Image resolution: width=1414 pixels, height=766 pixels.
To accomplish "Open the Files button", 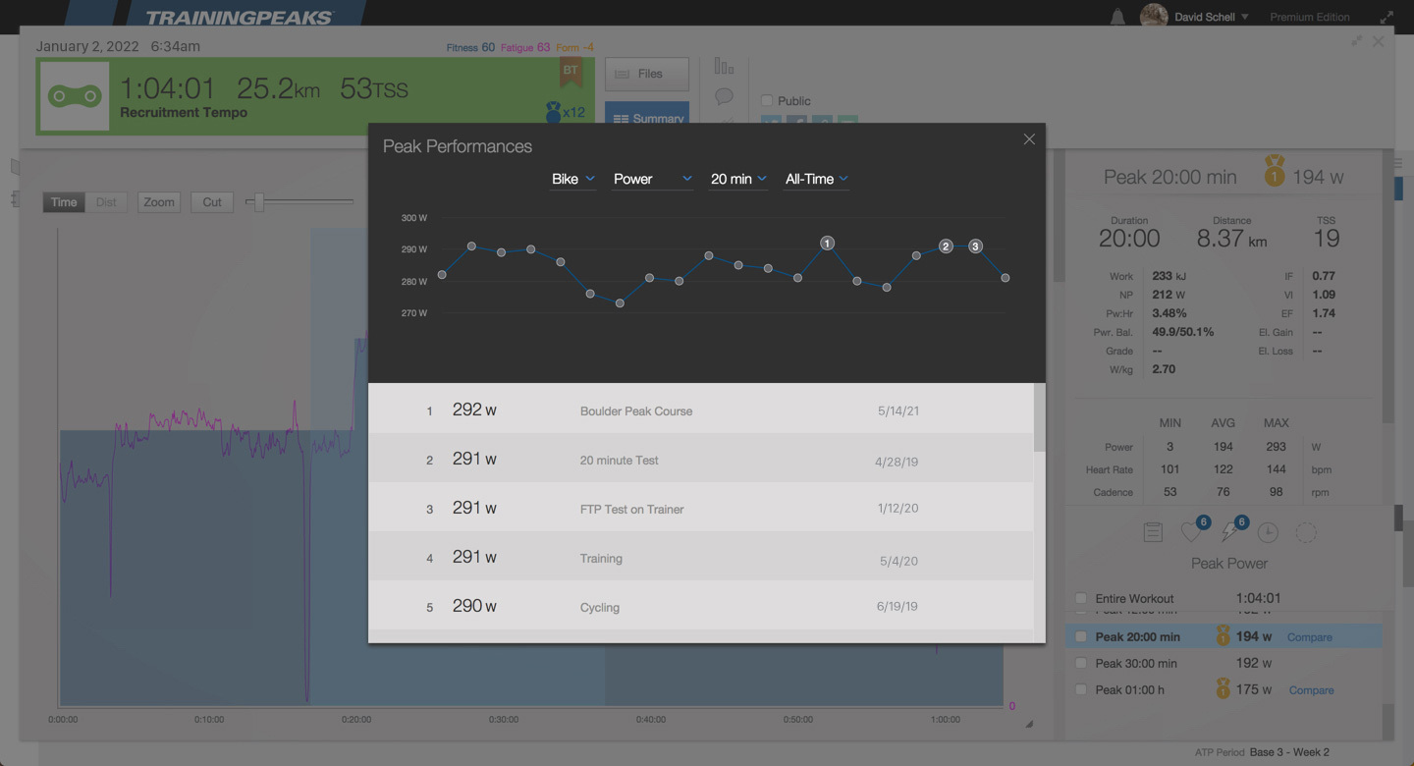I will (646, 73).
